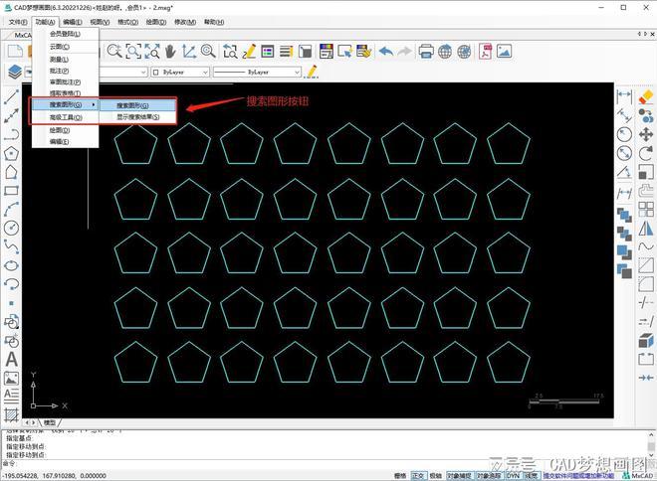The height and width of the screenshot is (481, 657).
Task: Open the 帮助(H) menu
Action: [x=214, y=22]
